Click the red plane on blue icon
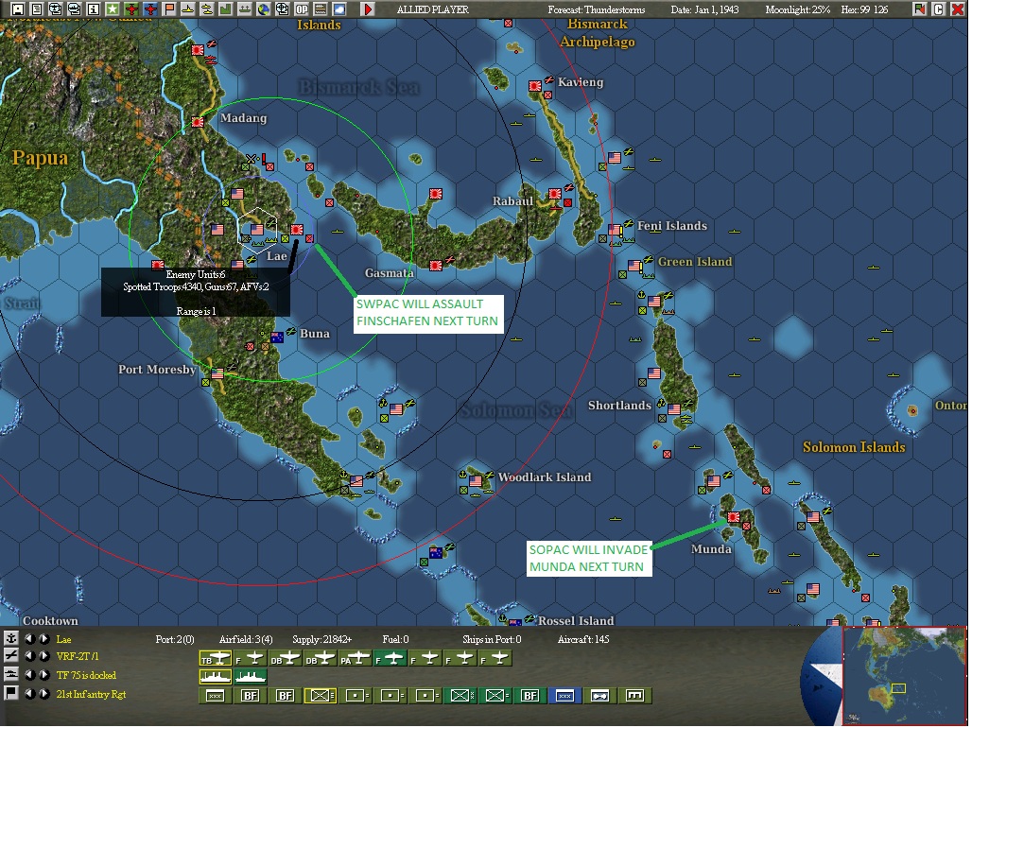This screenshot has height=849, width=1024. [x=151, y=9]
